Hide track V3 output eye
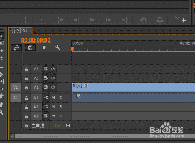This screenshot has height=143, width=195. point(53,69)
